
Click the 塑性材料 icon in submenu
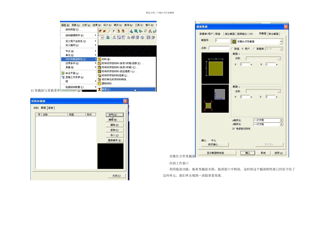pyautogui.click(x=100, y=83)
